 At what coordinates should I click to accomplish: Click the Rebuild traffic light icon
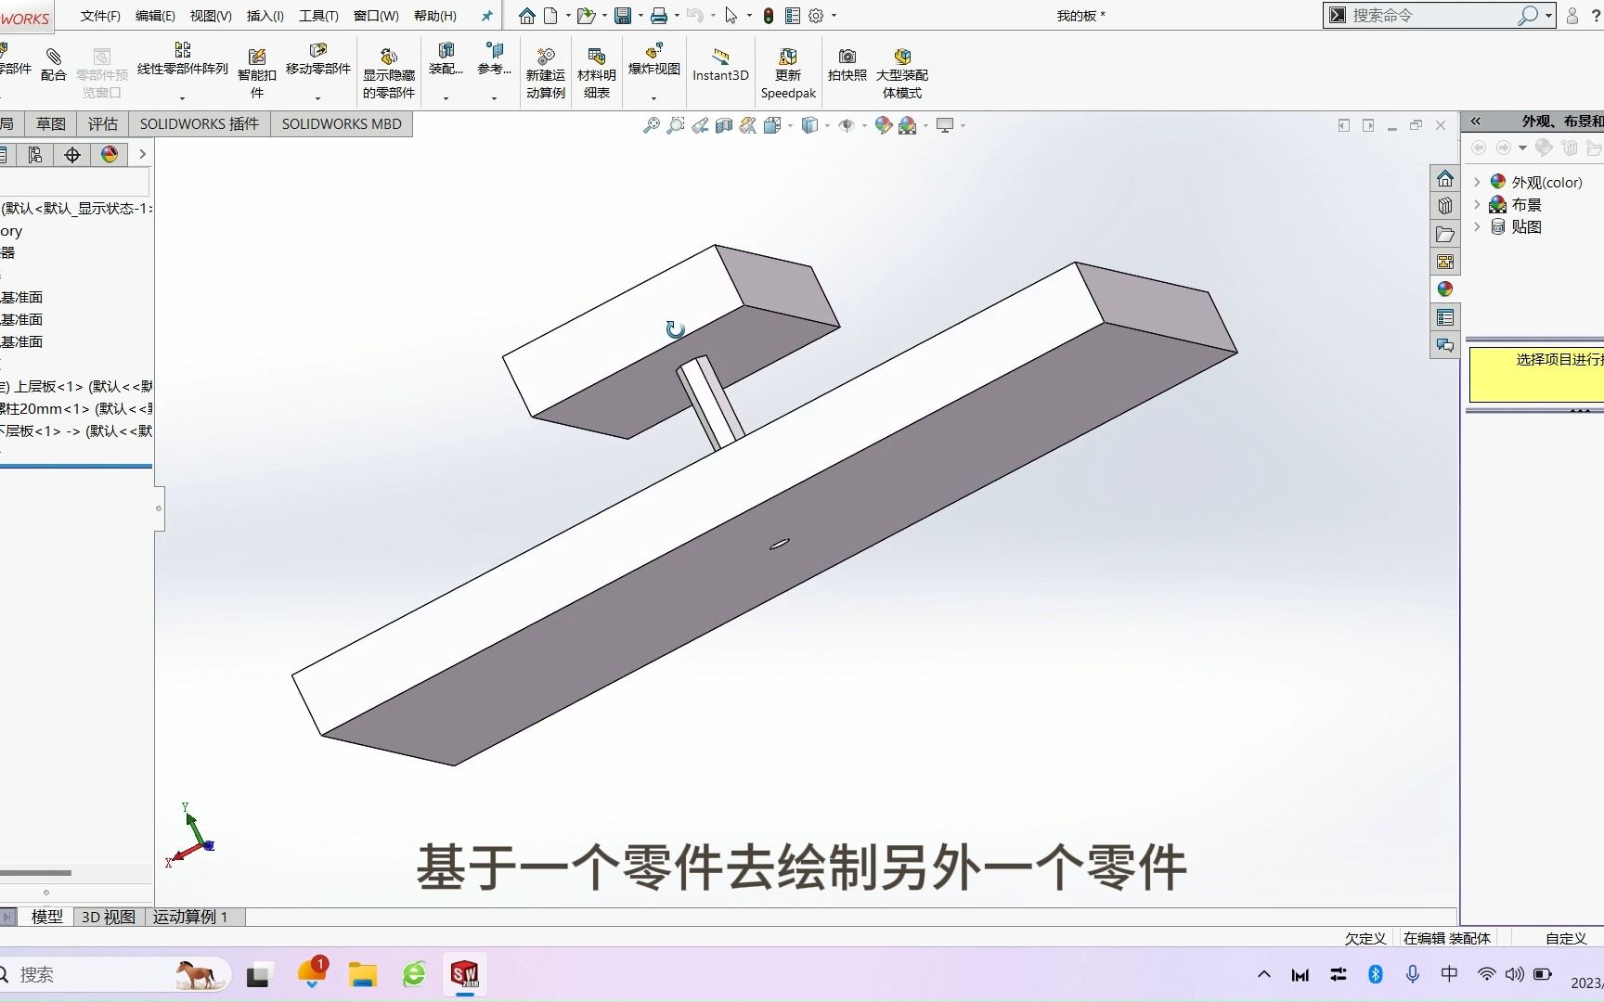(769, 16)
